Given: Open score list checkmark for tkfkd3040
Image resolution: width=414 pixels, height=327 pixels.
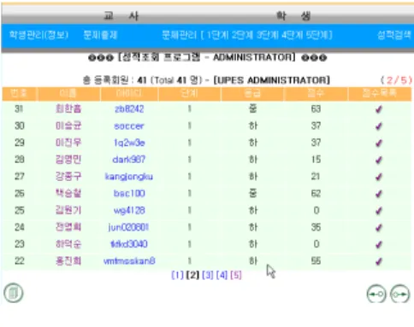Looking at the screenshot, I should coord(379,244).
